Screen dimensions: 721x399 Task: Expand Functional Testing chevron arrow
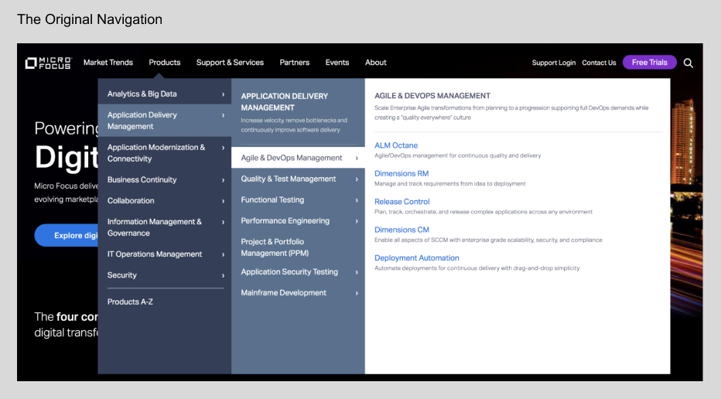tap(357, 200)
